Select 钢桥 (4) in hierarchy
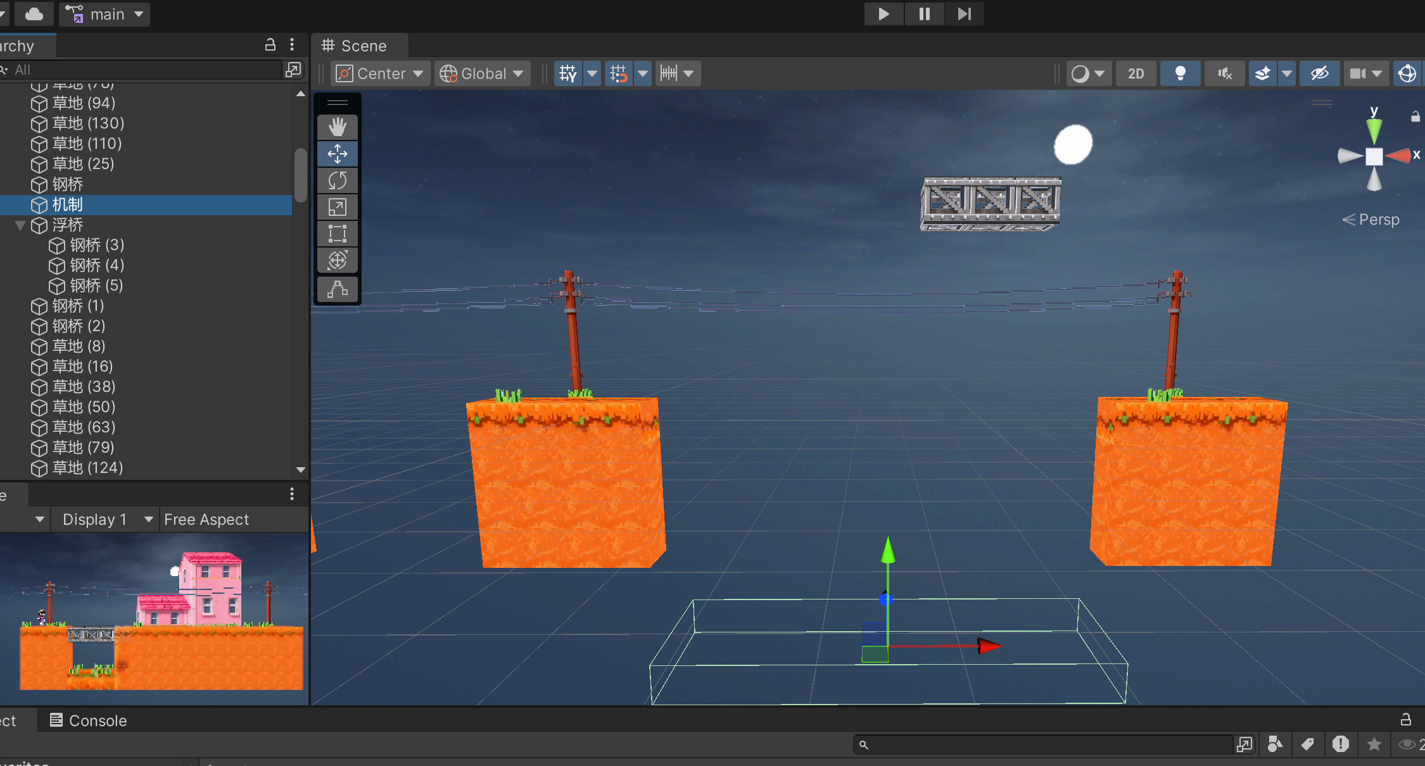Viewport: 1425px width, 766px height. tap(97, 265)
